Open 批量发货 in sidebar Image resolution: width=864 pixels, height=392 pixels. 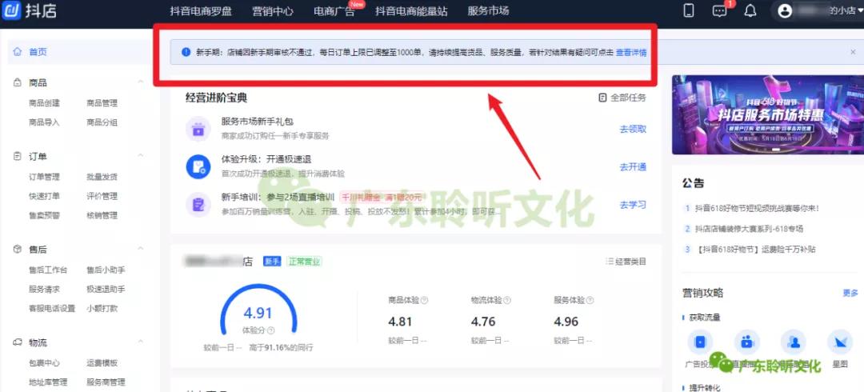(x=102, y=177)
